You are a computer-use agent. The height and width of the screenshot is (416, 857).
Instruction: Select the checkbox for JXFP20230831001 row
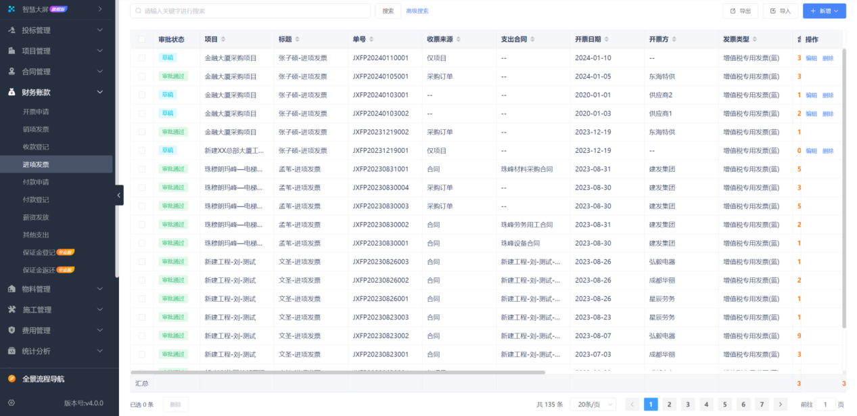pos(141,168)
